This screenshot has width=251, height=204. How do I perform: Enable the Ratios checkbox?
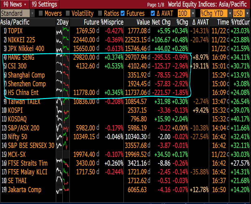100,13
